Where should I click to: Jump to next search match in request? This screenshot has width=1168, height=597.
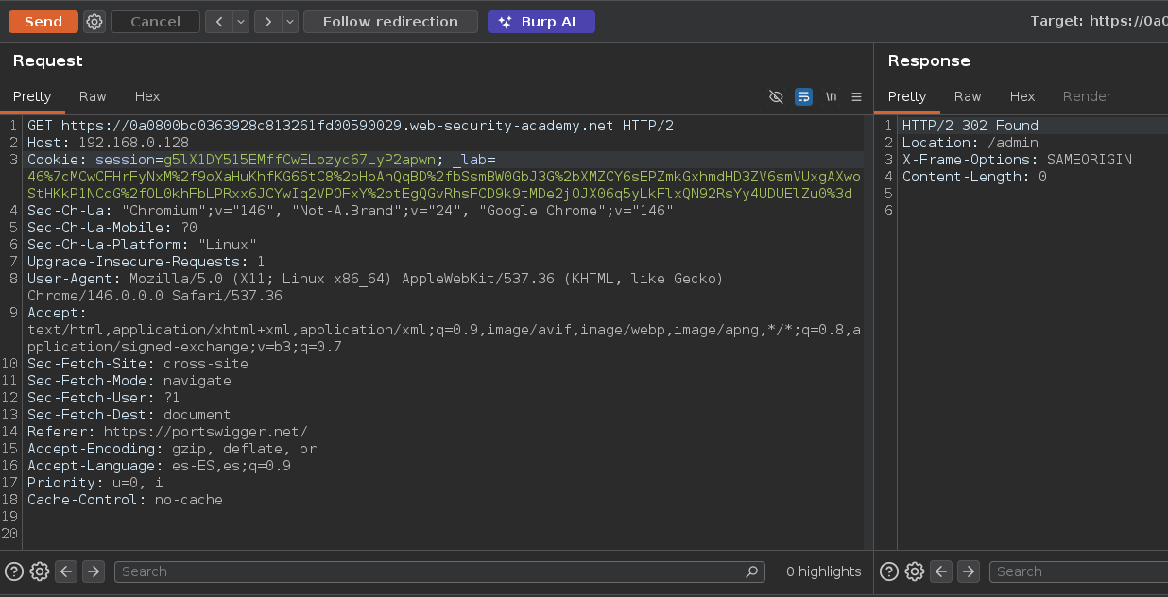93,571
